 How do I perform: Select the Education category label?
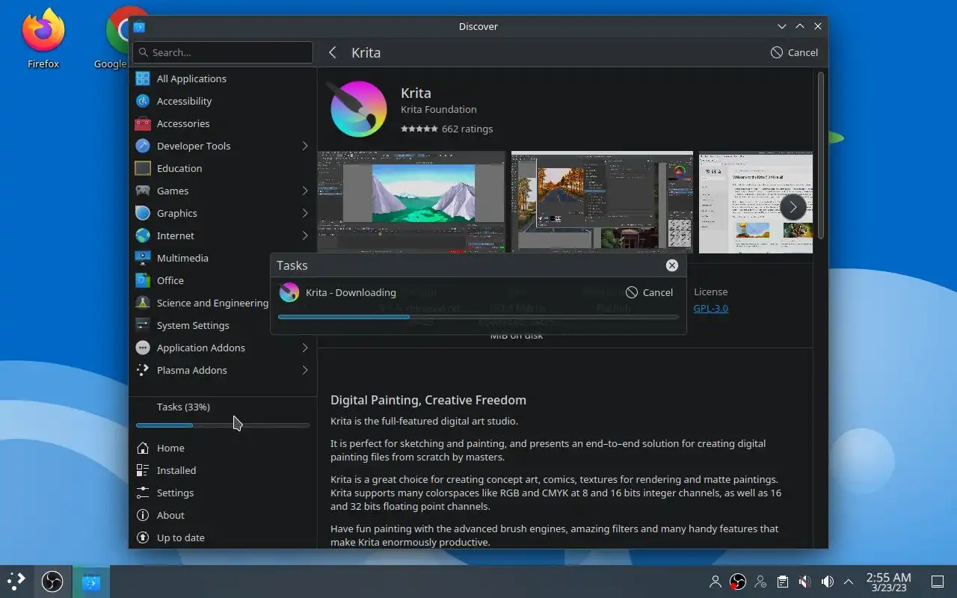(x=179, y=168)
